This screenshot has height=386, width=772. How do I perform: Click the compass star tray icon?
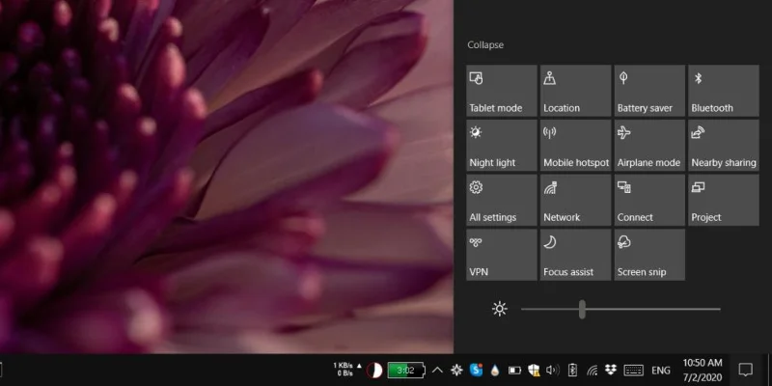point(456,370)
